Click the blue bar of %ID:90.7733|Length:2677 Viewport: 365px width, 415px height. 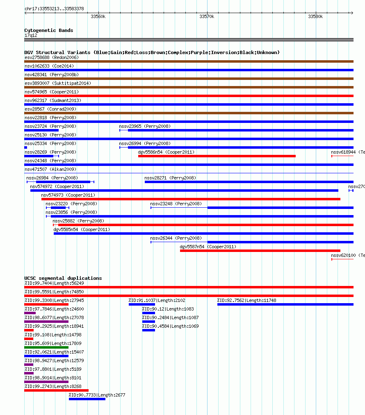[x=87, y=399]
